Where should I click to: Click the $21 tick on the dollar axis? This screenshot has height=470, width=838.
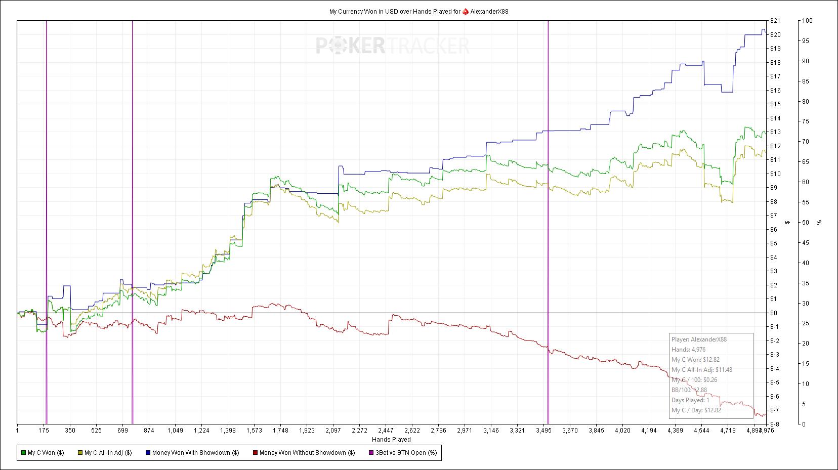pos(775,21)
